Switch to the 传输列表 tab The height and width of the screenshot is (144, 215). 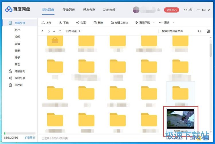(69, 10)
